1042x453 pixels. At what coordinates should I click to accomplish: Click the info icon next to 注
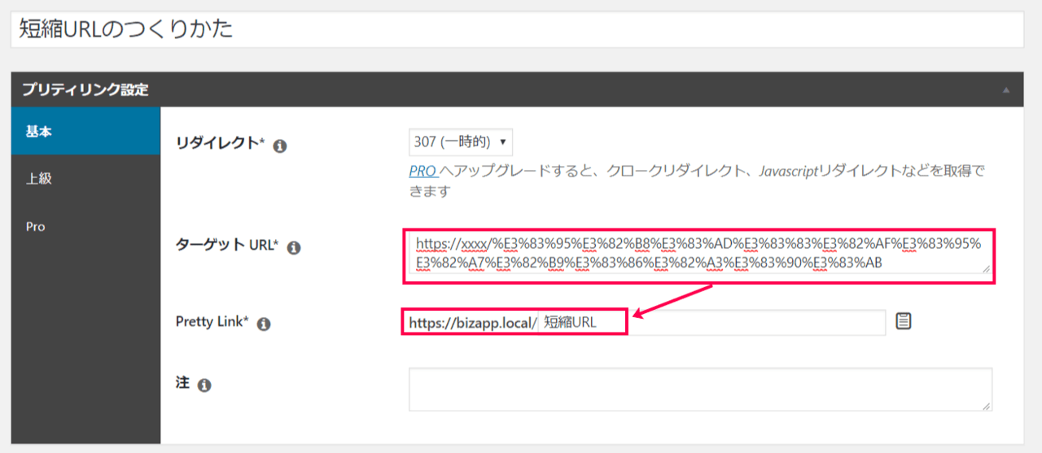[x=204, y=385]
